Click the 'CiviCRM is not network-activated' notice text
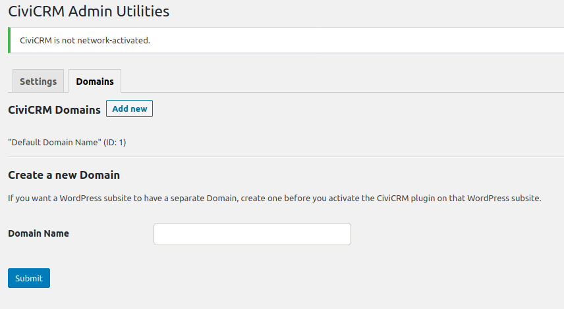Image resolution: width=564 pixels, height=309 pixels. point(85,40)
